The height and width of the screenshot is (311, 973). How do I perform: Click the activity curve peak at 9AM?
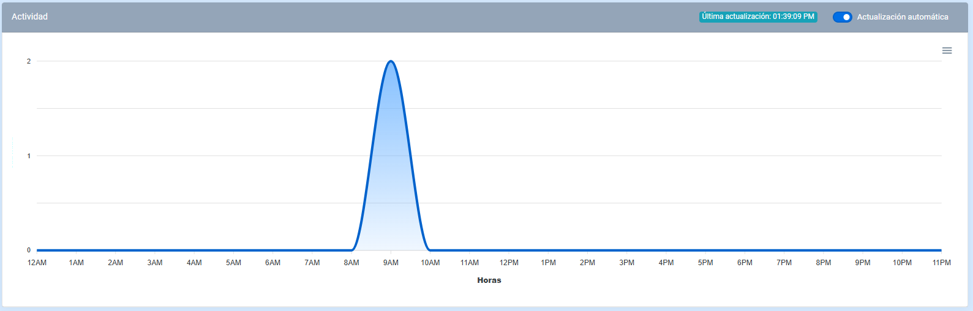click(391, 61)
